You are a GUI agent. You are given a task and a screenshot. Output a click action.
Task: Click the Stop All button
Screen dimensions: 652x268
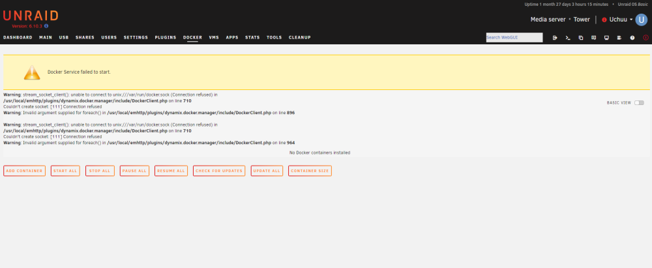100,171
